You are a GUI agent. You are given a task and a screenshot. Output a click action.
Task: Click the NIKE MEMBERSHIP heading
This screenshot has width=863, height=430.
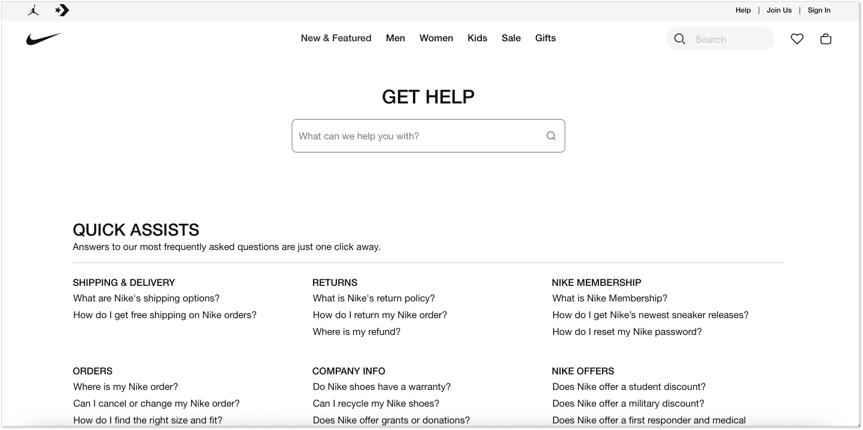click(596, 282)
